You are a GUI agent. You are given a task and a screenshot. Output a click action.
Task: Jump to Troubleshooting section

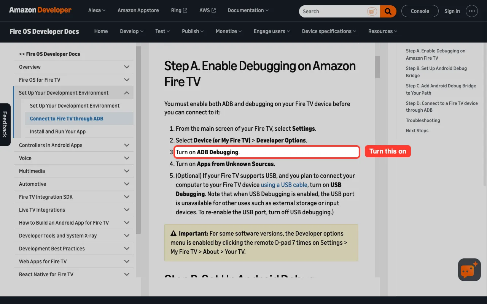coord(423,120)
